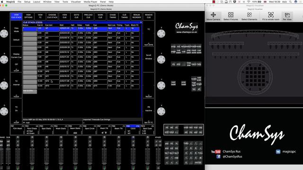Screen dimensions: 303x170
Task: Activate Select Fixtures in Visualiser
Action: pos(231,17)
